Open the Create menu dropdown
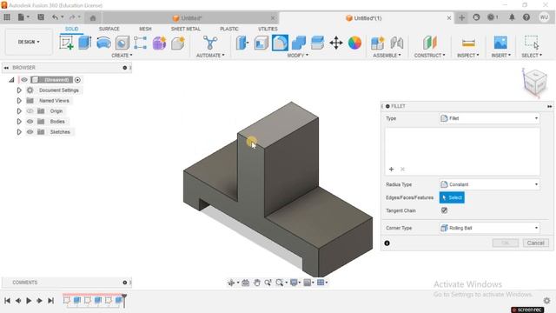 coord(122,56)
